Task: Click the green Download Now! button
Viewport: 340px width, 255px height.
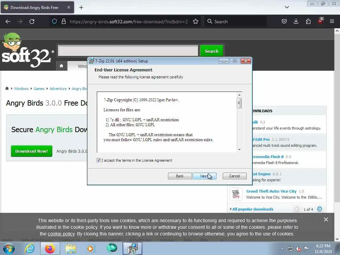Action: point(32,151)
